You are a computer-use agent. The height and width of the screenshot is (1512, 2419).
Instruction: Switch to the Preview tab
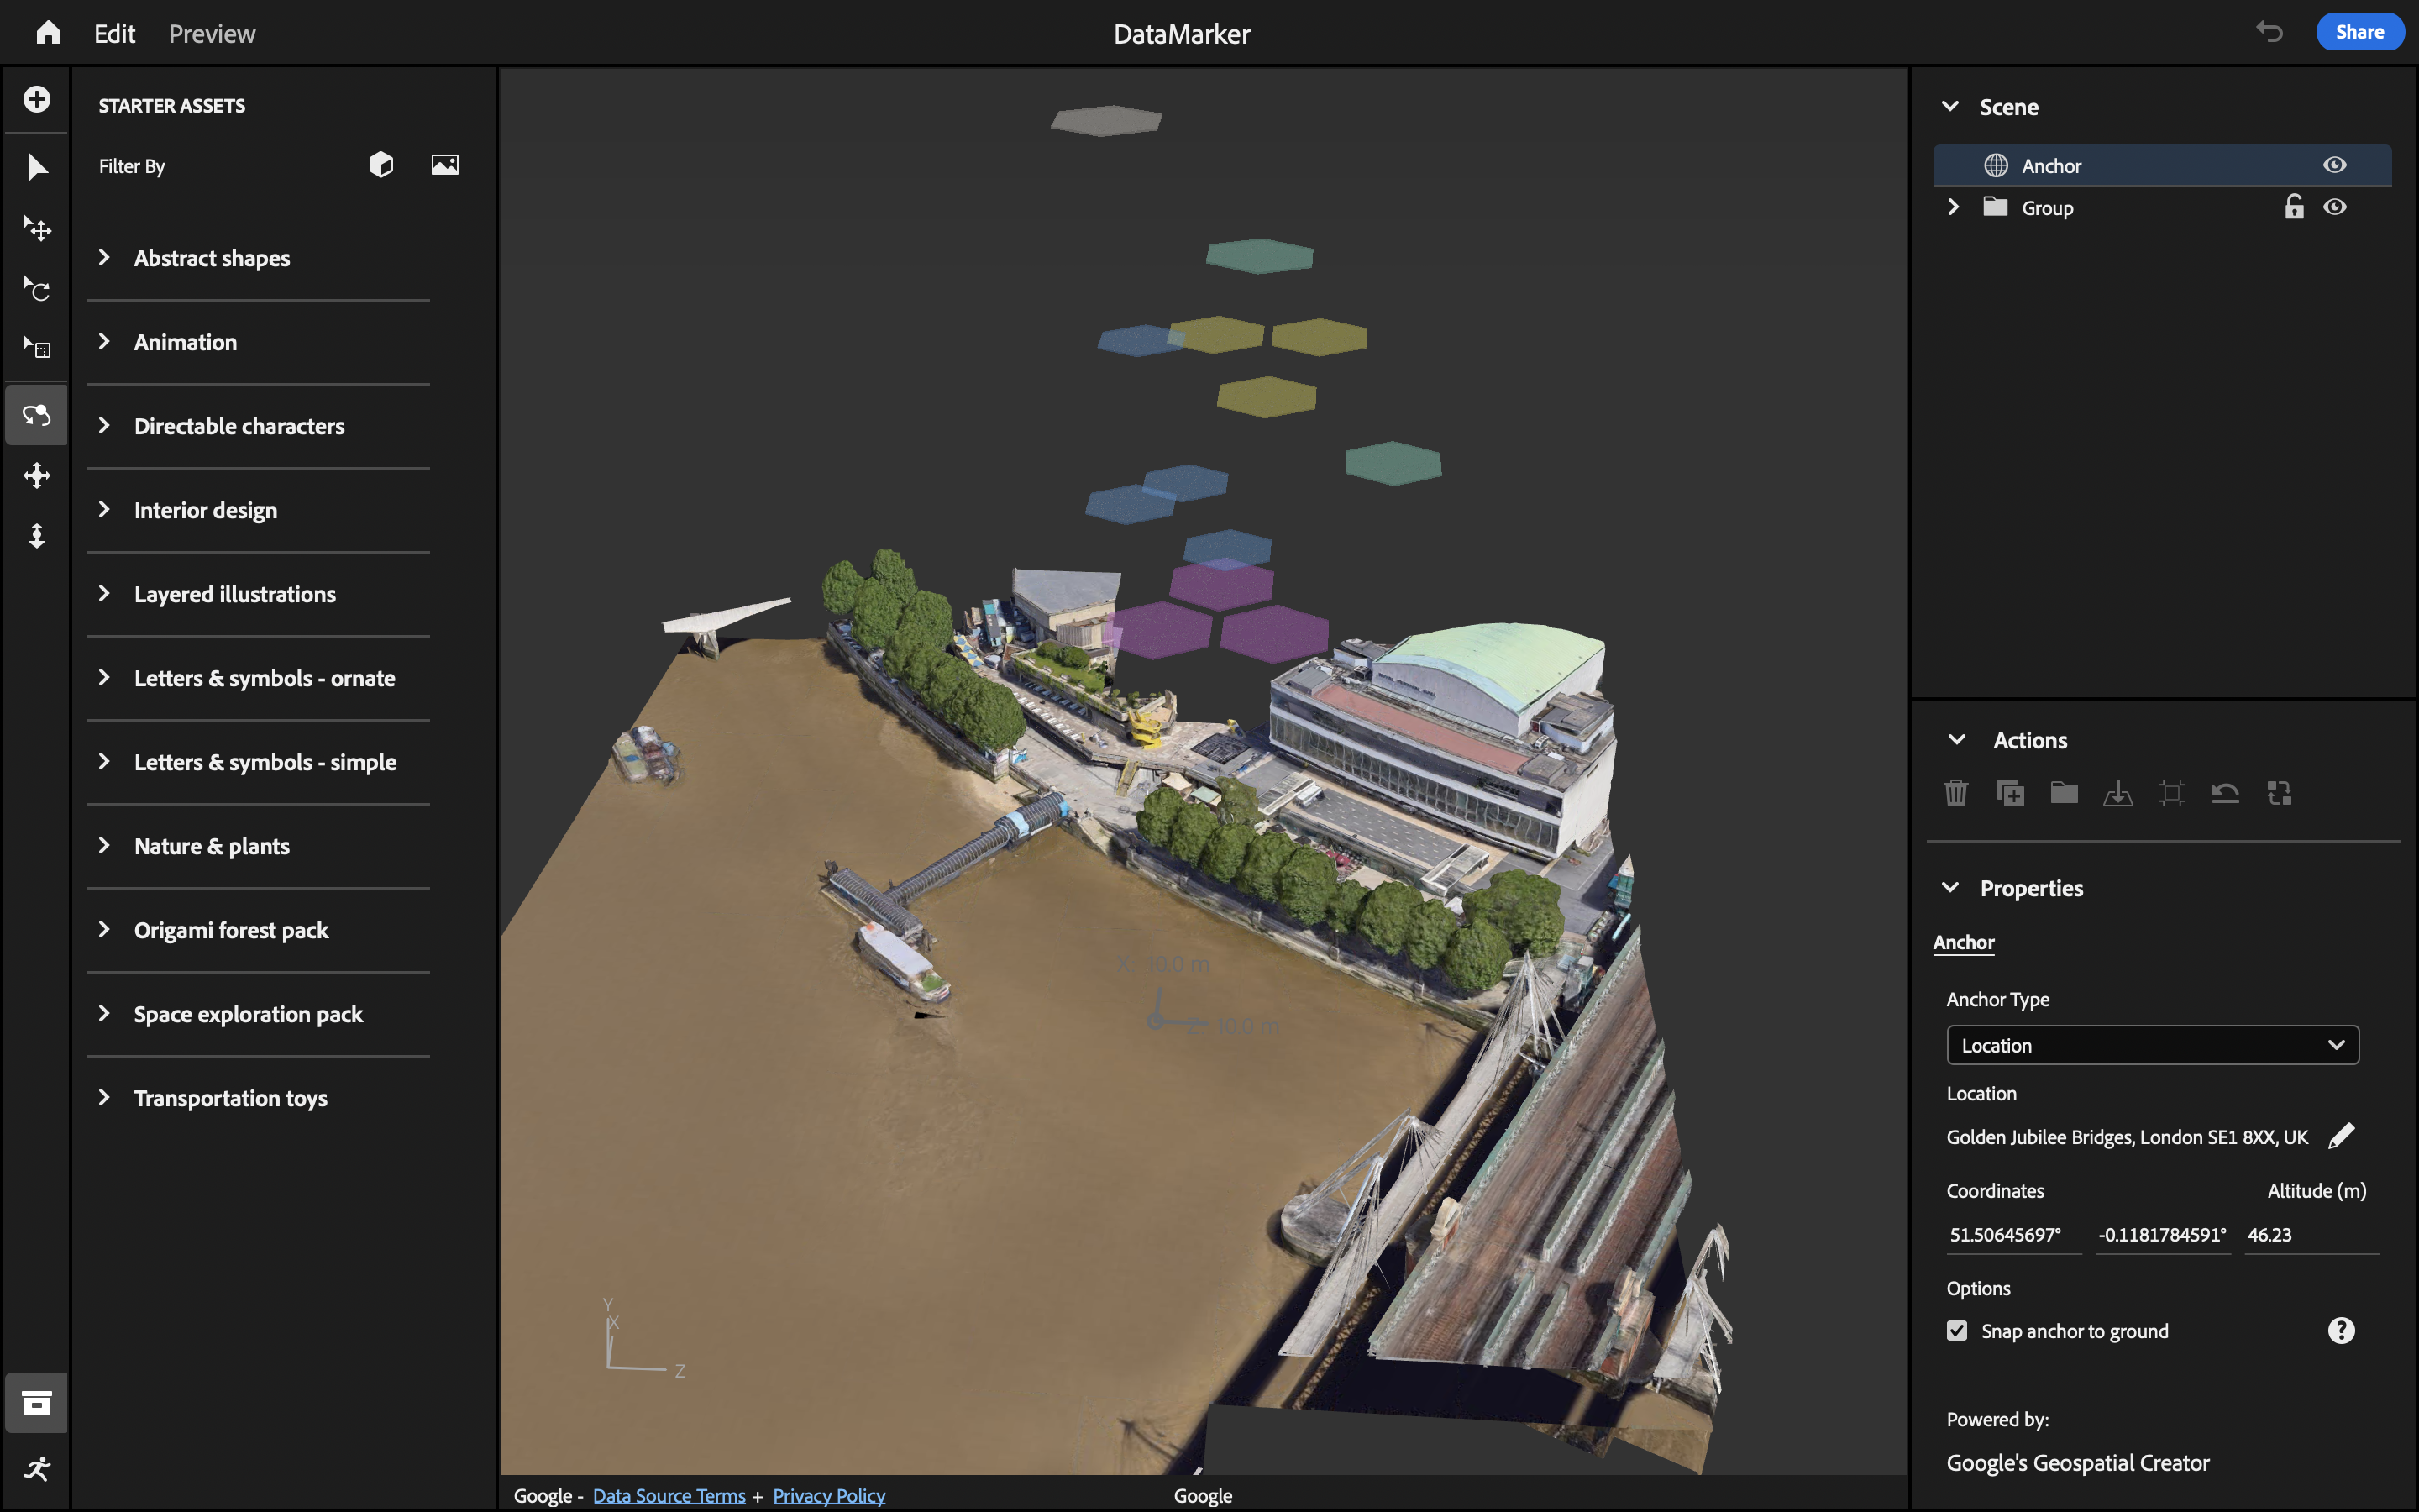(212, 34)
